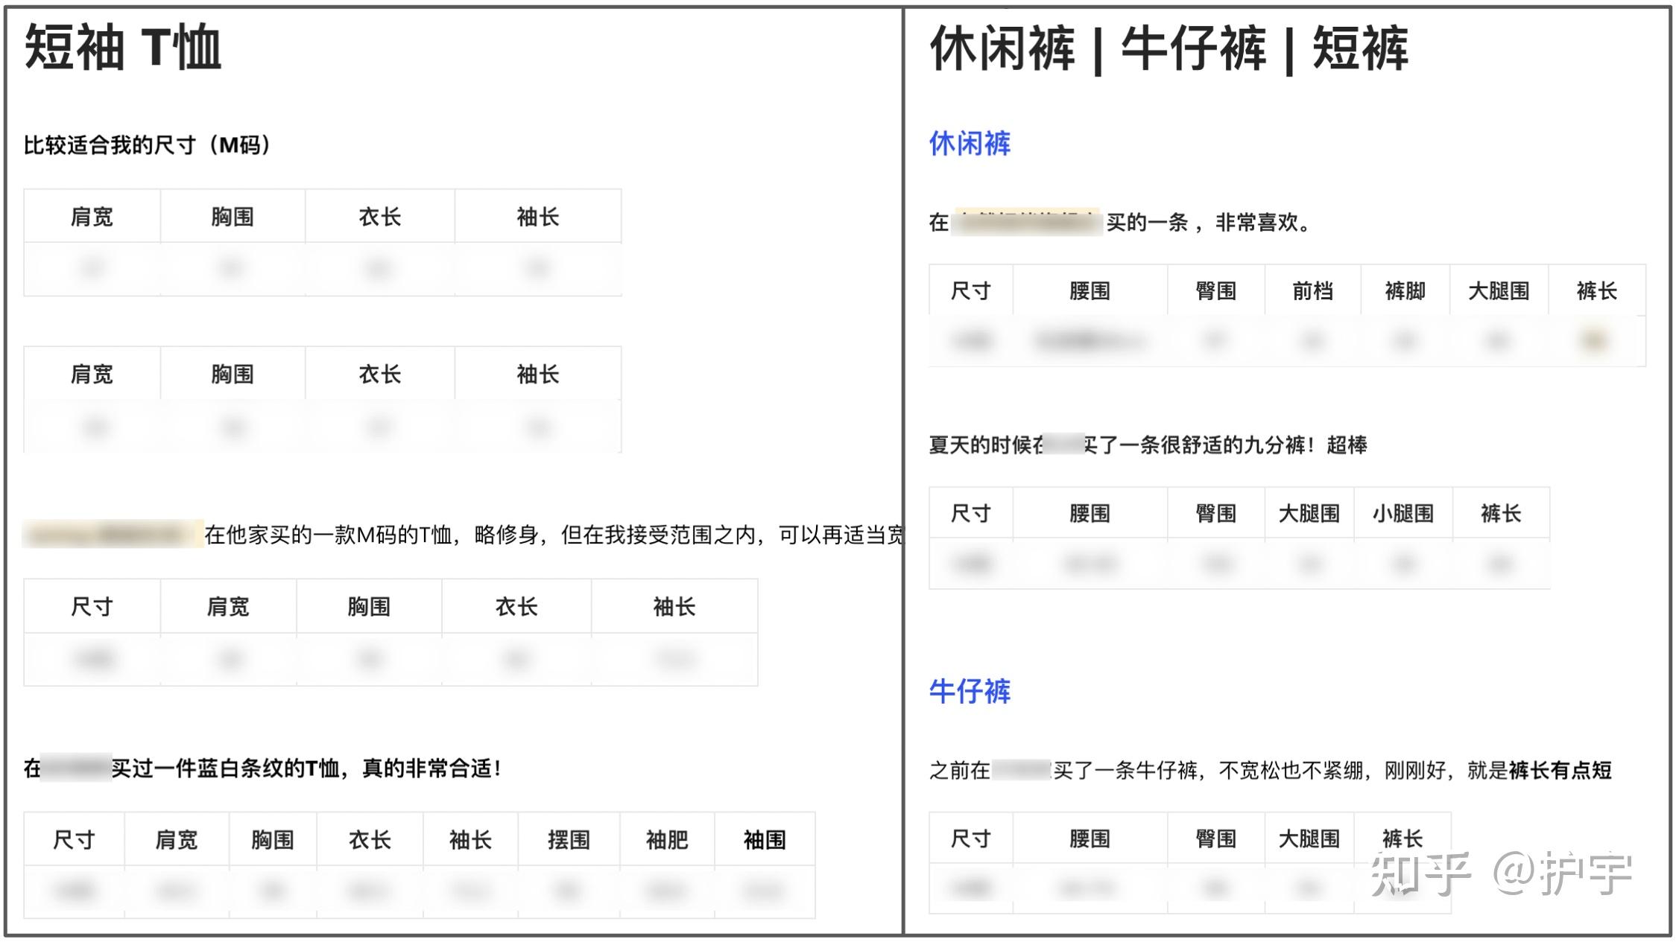Viewport: 1676px width, 942px height.
Task: Click the blue 牛仔裤 section link
Action: point(969,692)
